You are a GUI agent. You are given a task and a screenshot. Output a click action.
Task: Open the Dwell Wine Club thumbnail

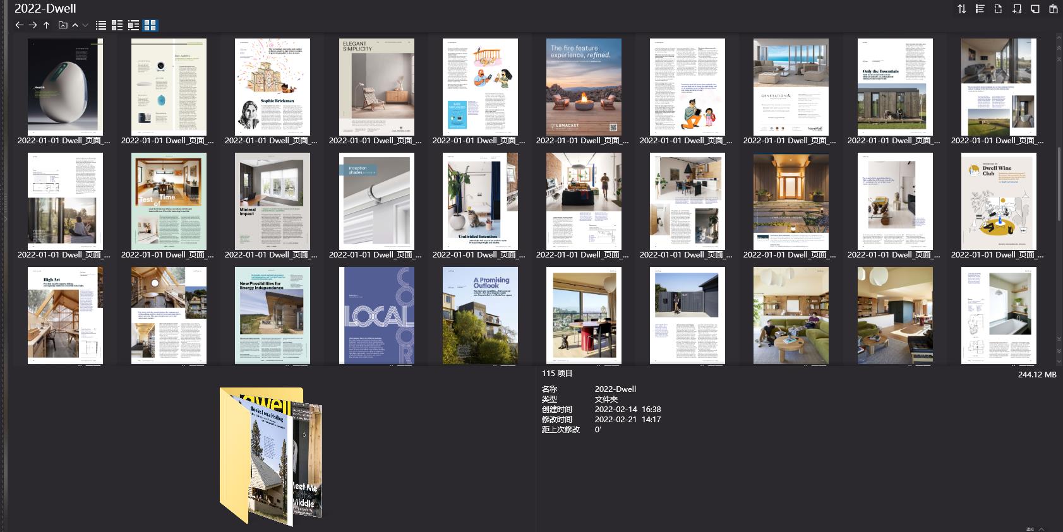pos(999,201)
